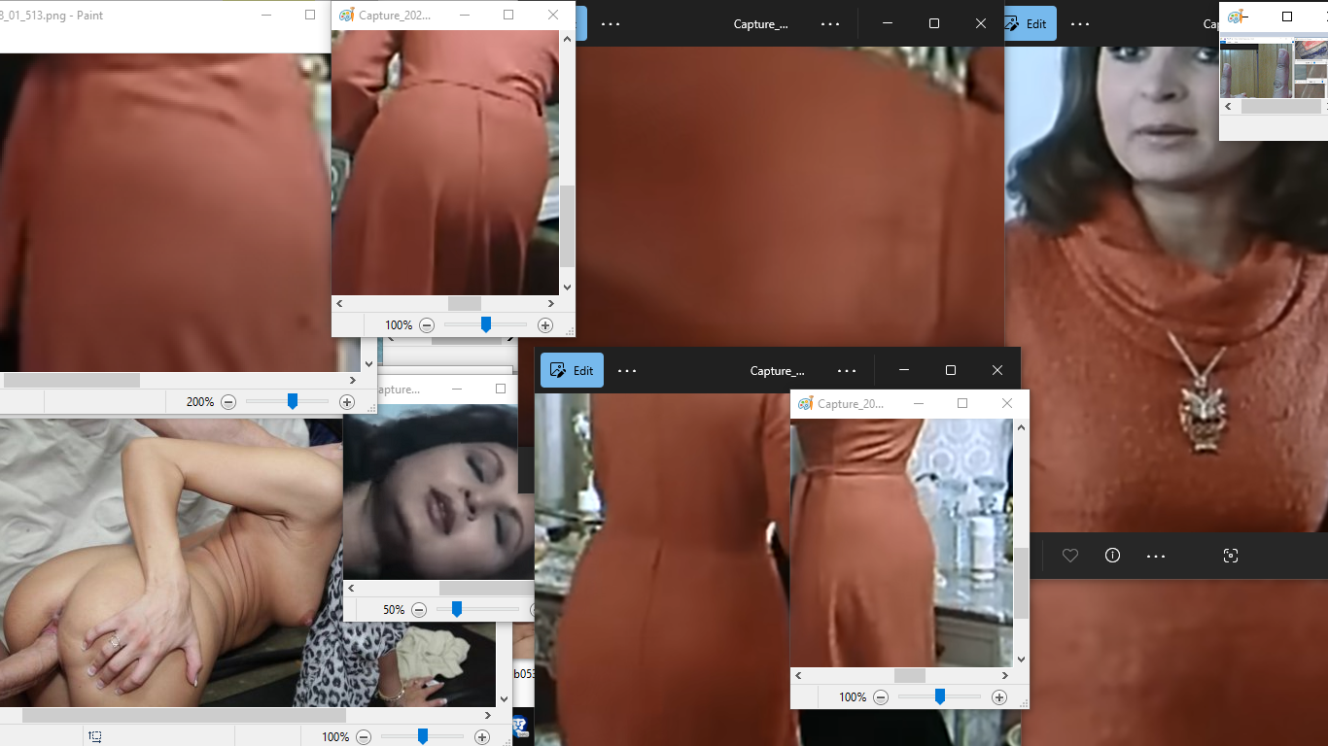Click Edit in the foreground Photos window
The height and width of the screenshot is (746, 1328).
[x=572, y=370]
